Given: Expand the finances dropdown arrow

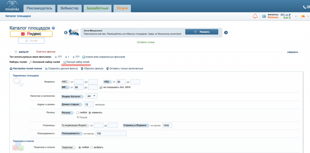Looking at the screenshot, I should click(296, 16).
